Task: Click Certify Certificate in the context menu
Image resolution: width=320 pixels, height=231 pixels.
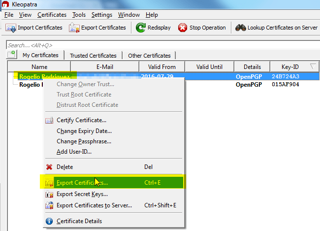Action: point(81,120)
